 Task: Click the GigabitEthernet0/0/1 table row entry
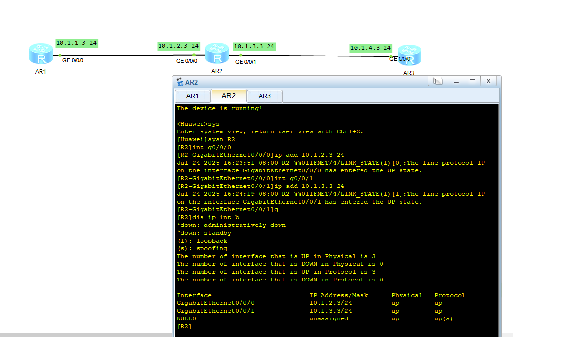pos(216,311)
